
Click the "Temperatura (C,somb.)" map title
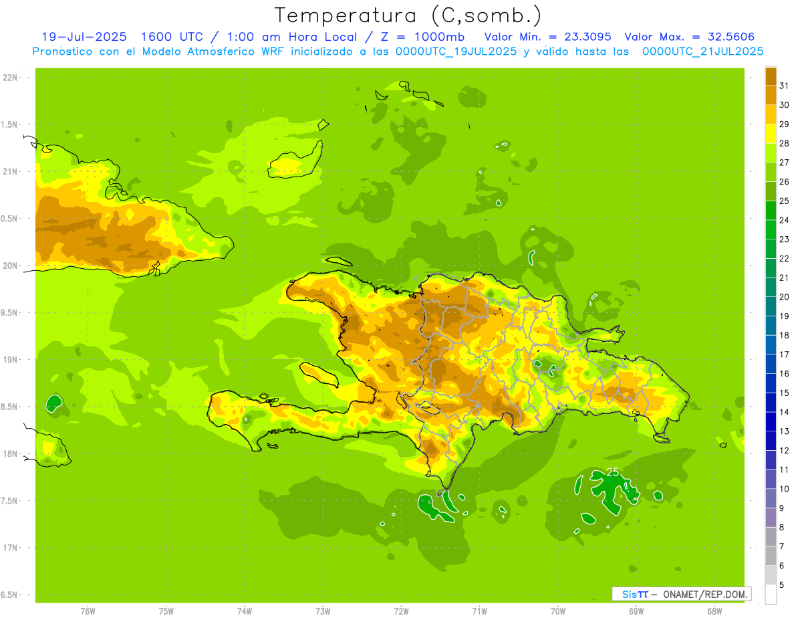click(408, 15)
